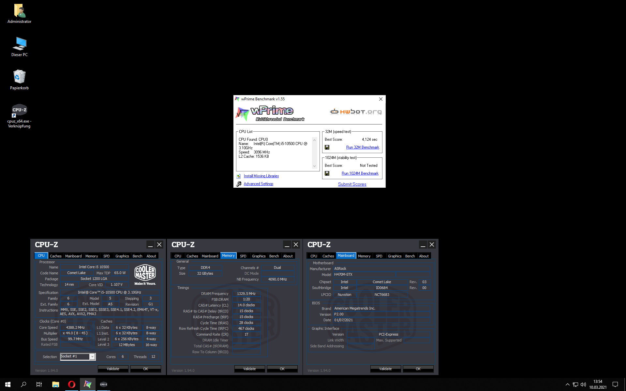The width and height of the screenshot is (626, 391).
Task: Click the Install Missing Libraries icon
Action: tap(239, 176)
